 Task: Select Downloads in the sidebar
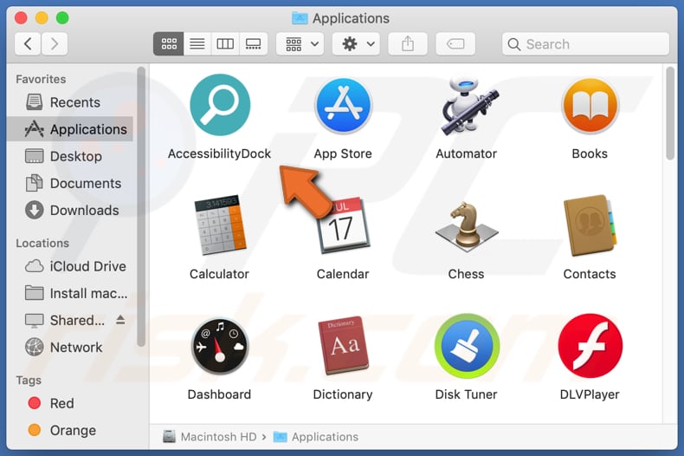click(84, 210)
